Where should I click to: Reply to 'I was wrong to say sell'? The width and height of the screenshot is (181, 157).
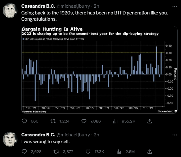point(24,151)
